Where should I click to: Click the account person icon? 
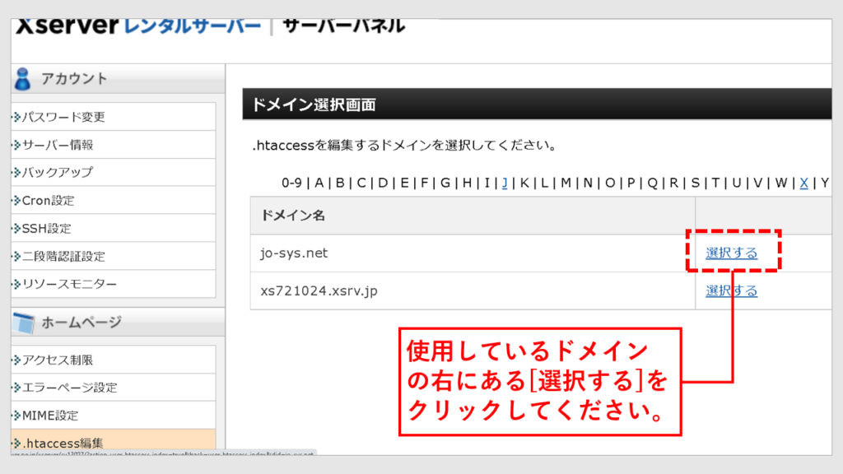[22, 79]
